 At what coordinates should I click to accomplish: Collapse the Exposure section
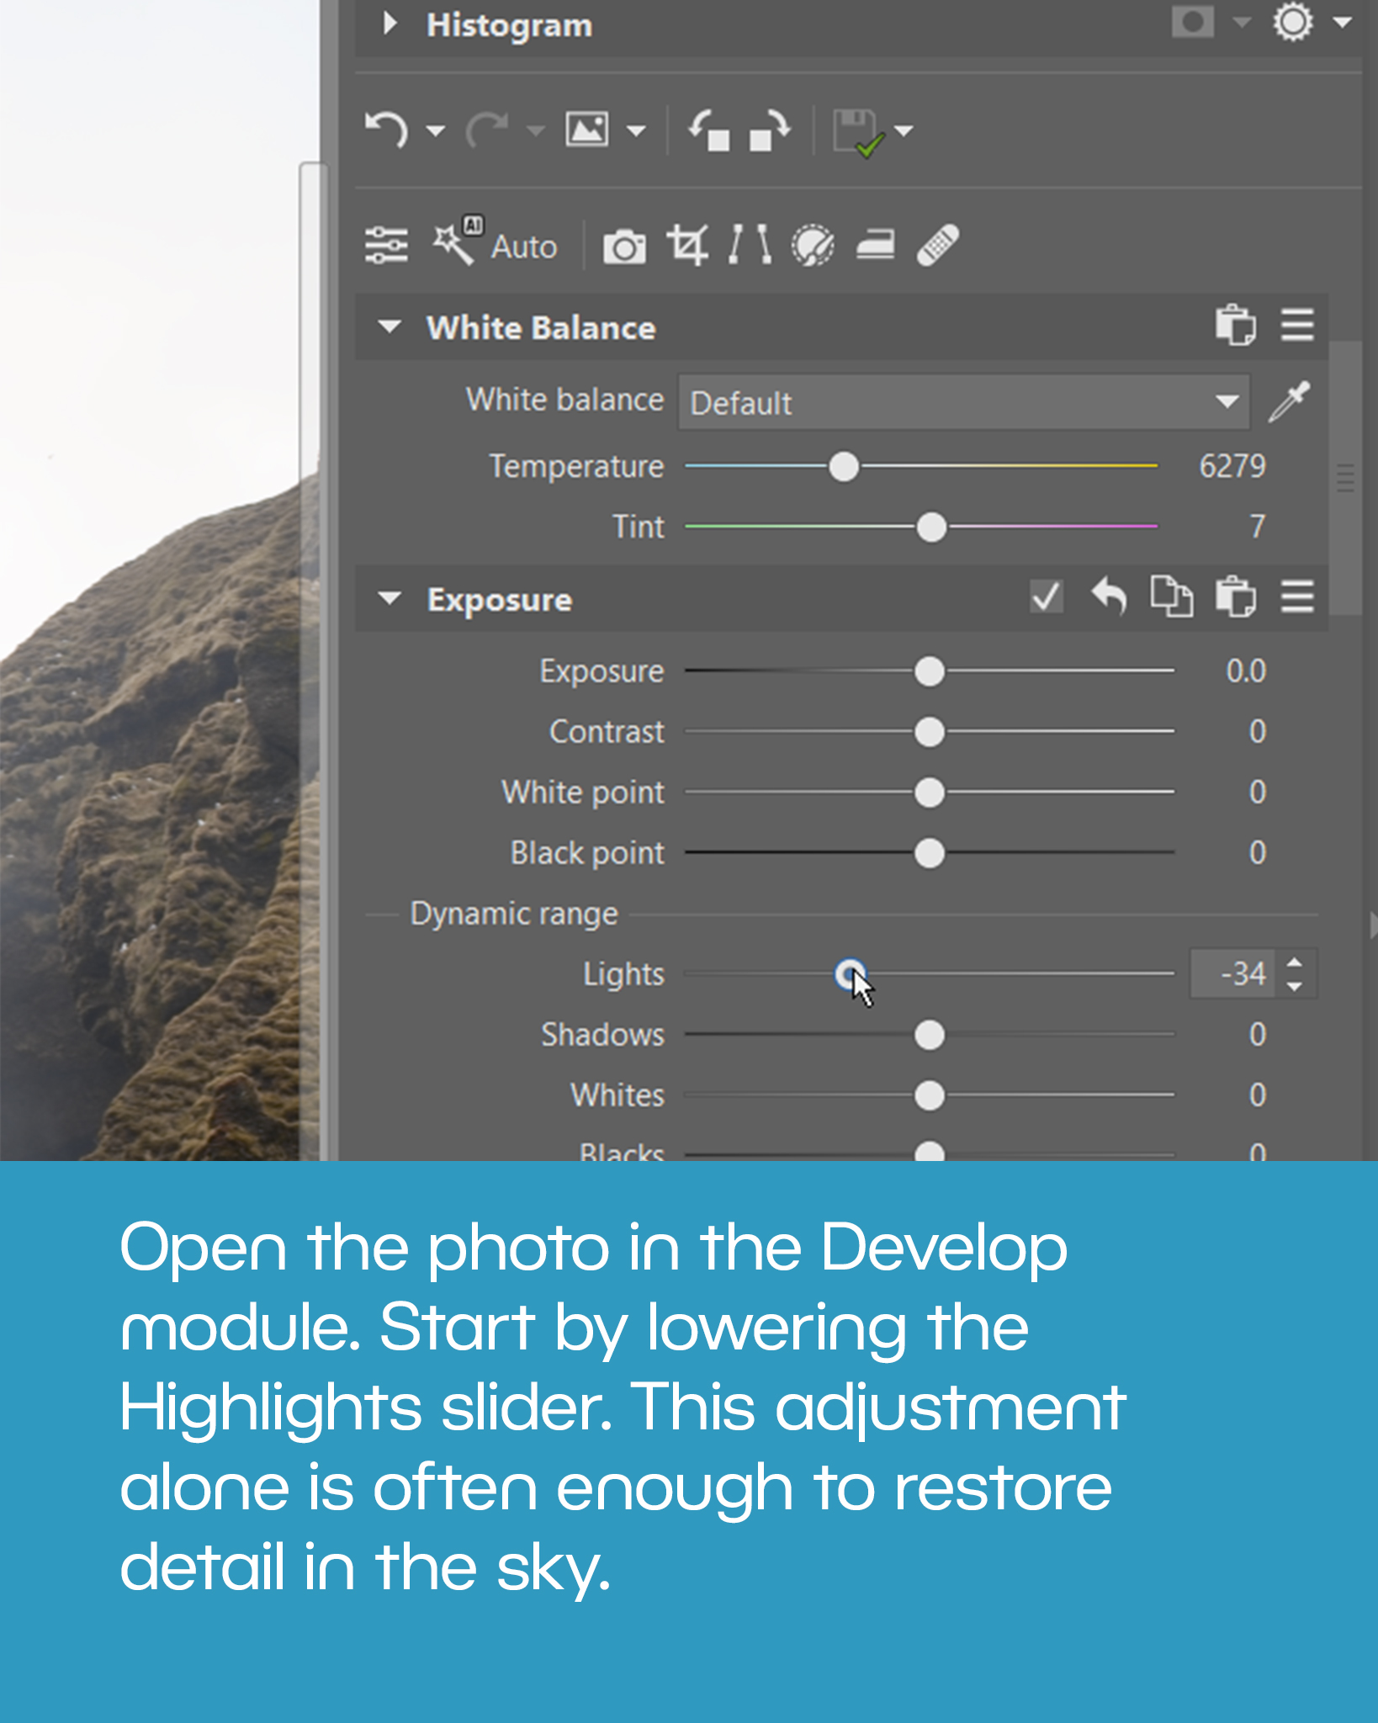click(390, 599)
